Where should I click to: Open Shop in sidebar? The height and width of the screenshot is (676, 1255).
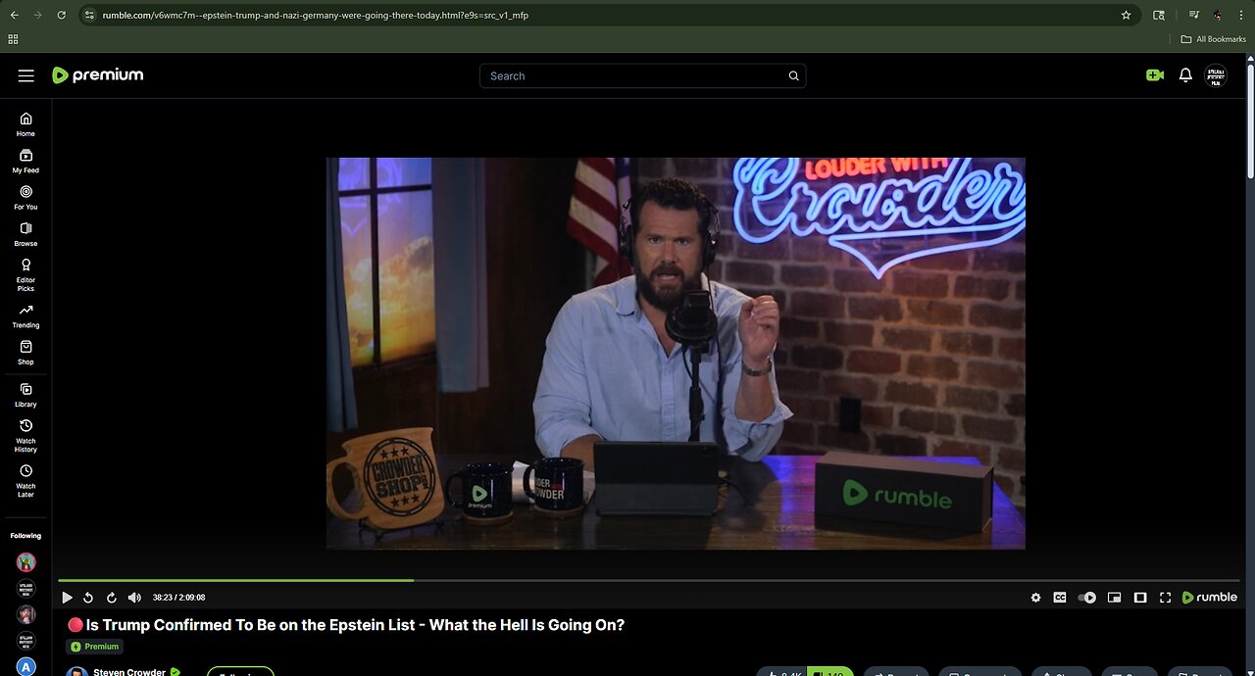coord(25,353)
